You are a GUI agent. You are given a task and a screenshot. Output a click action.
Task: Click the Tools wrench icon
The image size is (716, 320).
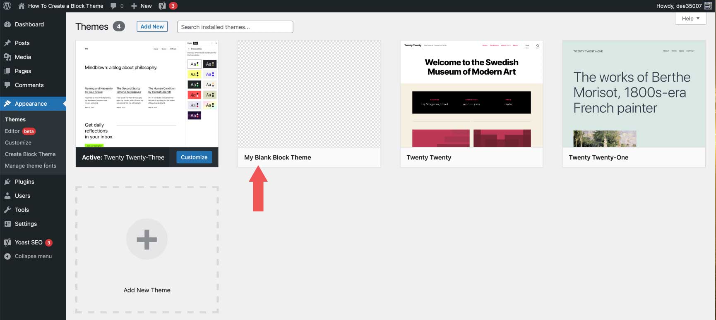7,210
